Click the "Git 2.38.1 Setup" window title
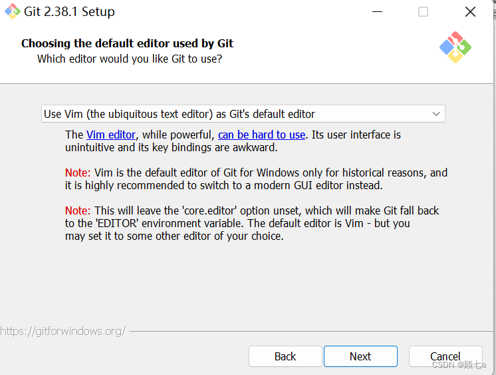The image size is (496, 375). tap(69, 12)
